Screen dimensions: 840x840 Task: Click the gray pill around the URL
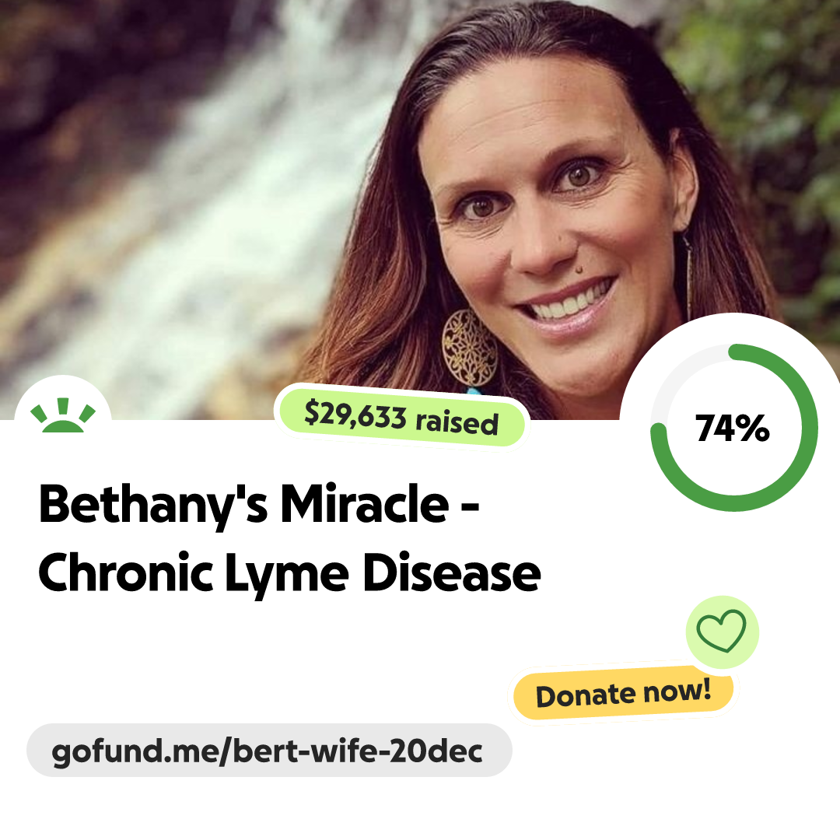[x=269, y=750]
